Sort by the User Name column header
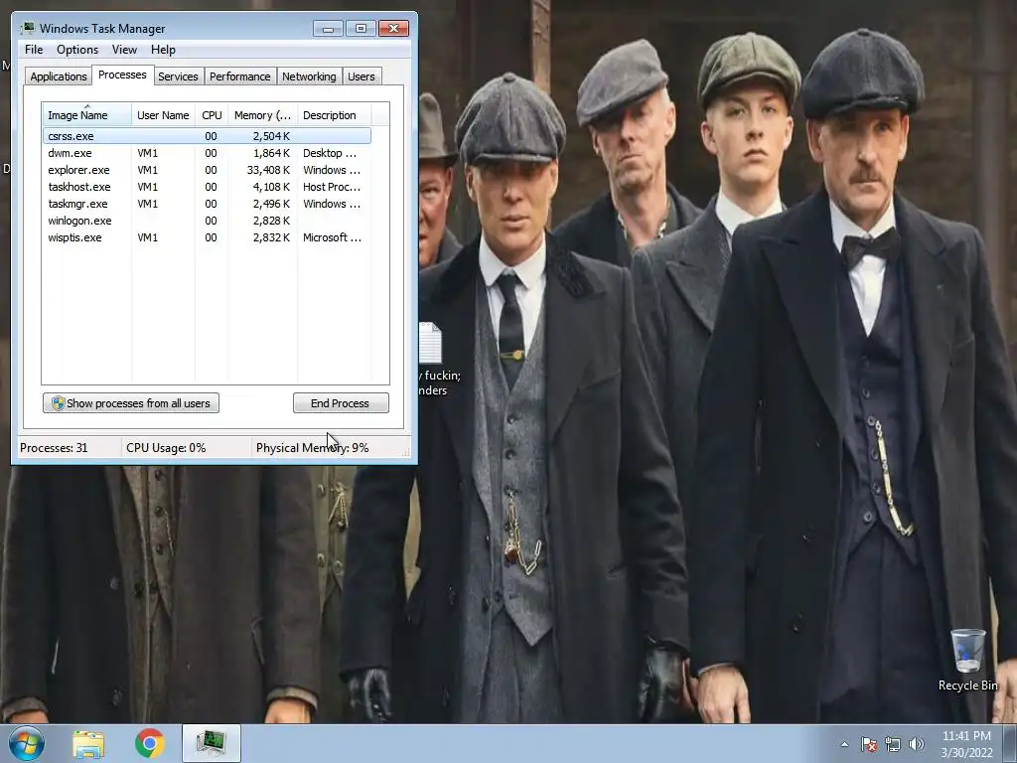This screenshot has height=763, width=1017. point(163,115)
